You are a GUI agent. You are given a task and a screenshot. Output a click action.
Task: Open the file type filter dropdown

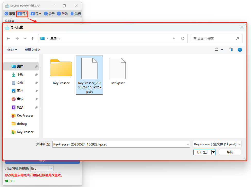pyautogui.click(x=217, y=144)
